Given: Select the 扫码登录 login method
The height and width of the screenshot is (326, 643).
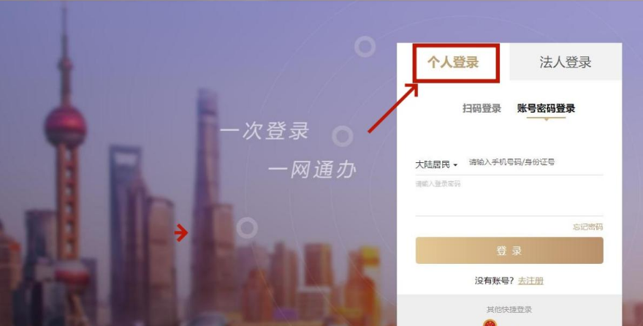Looking at the screenshot, I should point(482,108).
